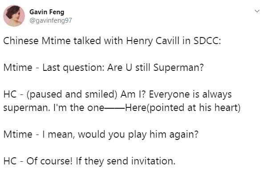This screenshot has height=176, width=264.
Task: Click 'I mean, would you play him again?' line
Action: 120,135
